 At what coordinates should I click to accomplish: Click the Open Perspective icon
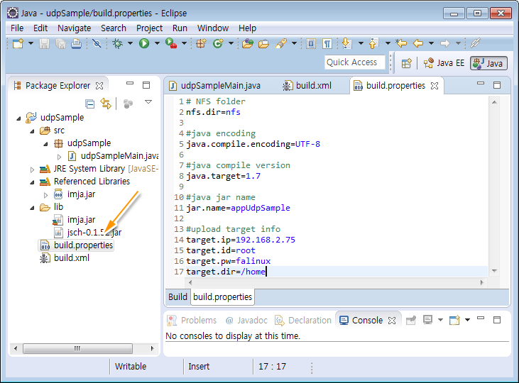(406, 63)
